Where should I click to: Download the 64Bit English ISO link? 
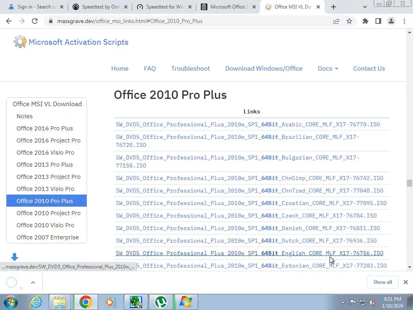pyautogui.click(x=249, y=253)
